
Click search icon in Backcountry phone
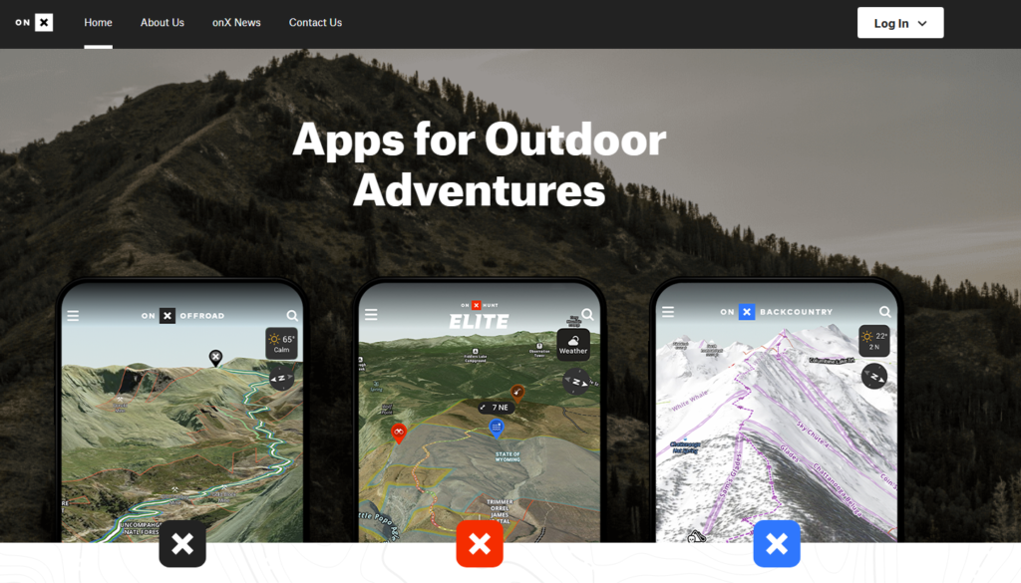885,312
